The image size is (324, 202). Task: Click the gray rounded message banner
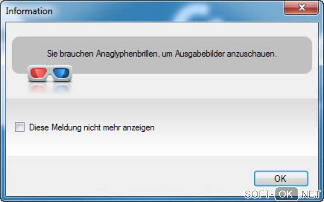(162, 55)
